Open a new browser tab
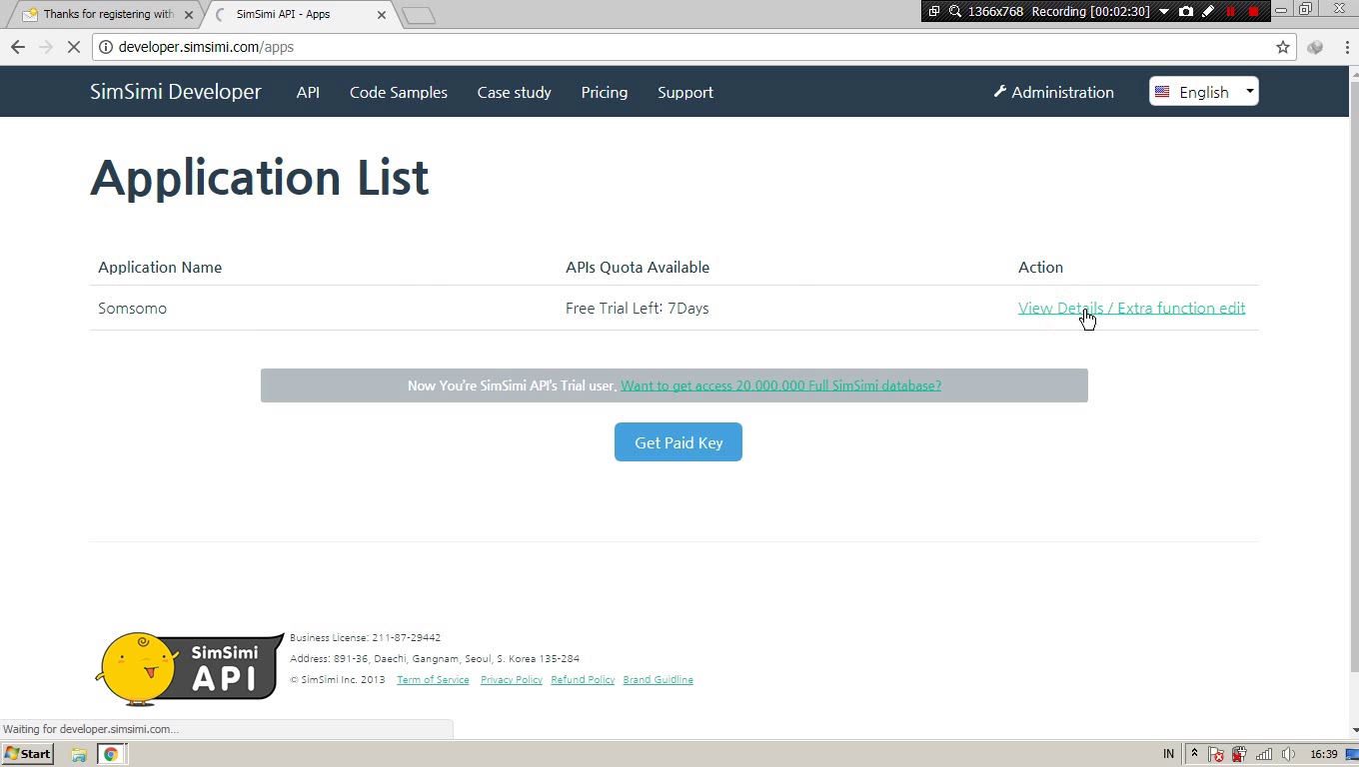 419,16
